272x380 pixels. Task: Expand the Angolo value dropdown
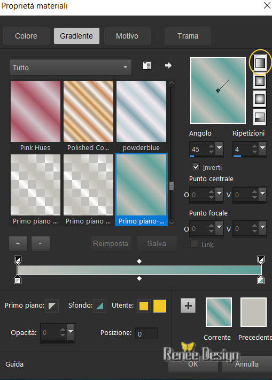click(x=219, y=148)
